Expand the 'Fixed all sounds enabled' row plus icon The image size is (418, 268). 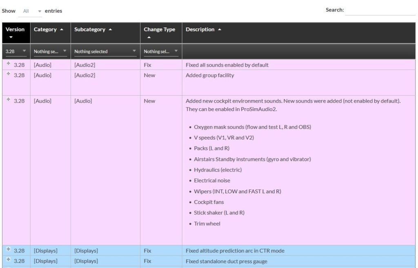click(x=8, y=64)
